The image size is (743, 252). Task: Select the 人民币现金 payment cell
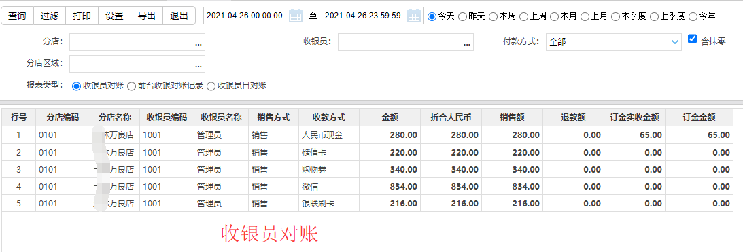(x=329, y=135)
